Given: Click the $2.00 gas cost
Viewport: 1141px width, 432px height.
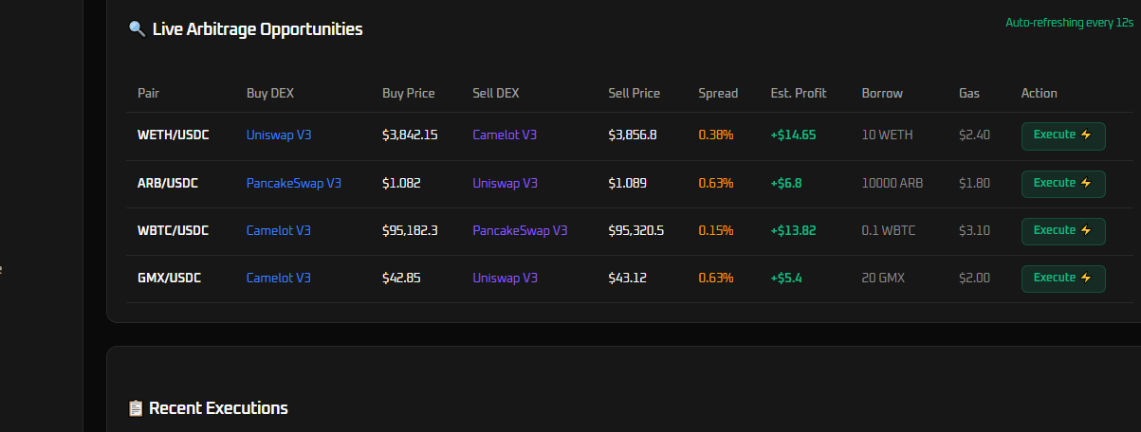Looking at the screenshot, I should point(975,278).
